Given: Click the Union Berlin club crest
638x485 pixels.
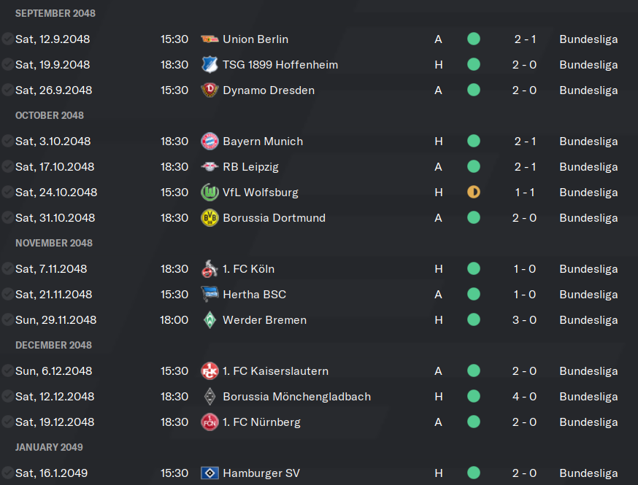Looking at the screenshot, I should point(210,39).
